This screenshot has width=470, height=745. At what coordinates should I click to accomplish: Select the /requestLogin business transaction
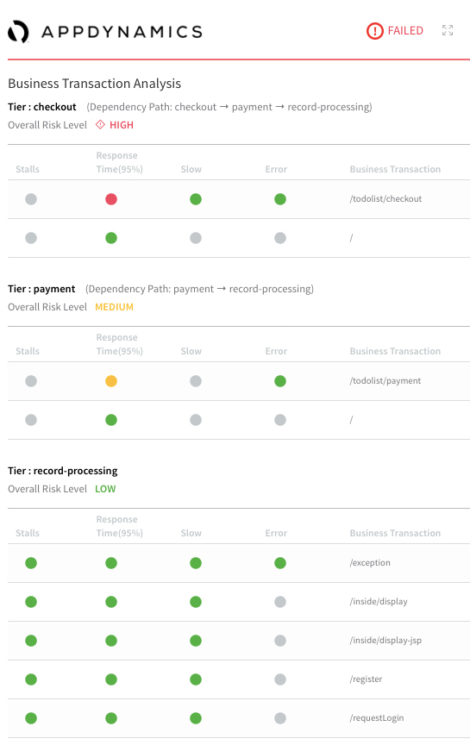376,718
